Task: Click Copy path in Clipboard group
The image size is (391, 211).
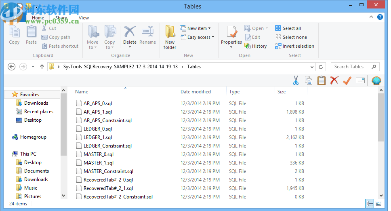Action: 56,37
